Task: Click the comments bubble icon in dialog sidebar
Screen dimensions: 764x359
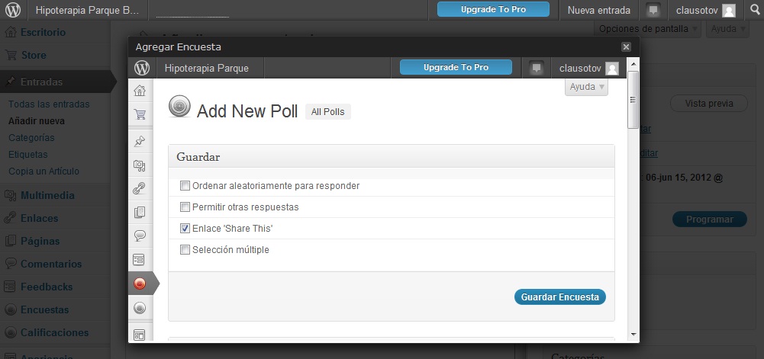Action: (140, 236)
